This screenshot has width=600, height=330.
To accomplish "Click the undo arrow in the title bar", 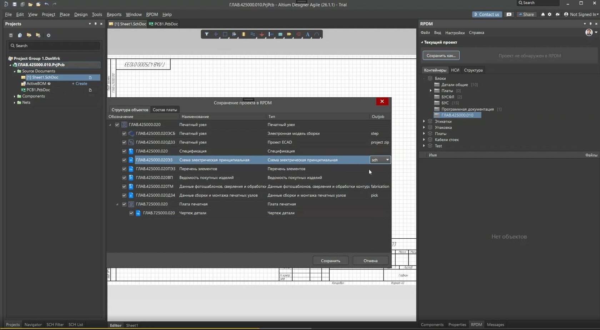I will [x=46, y=4].
